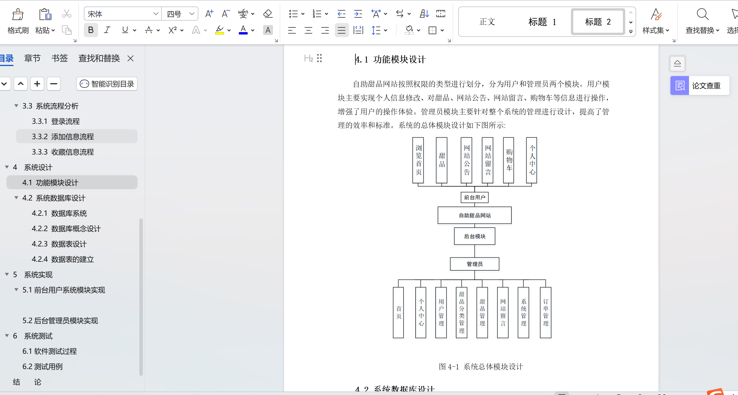Screen dimensions: 738x395
Task: Toggle strikethrough formatting
Action: click(x=149, y=30)
